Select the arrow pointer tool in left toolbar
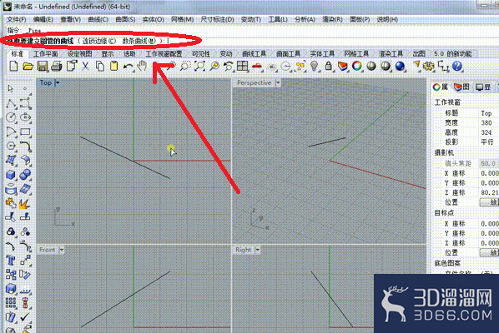 point(11,88)
